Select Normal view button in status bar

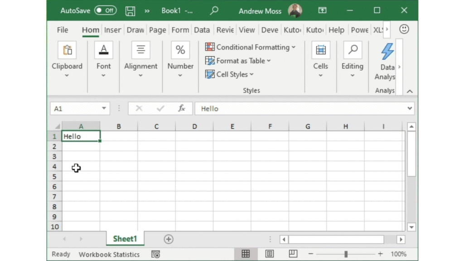tap(246, 254)
